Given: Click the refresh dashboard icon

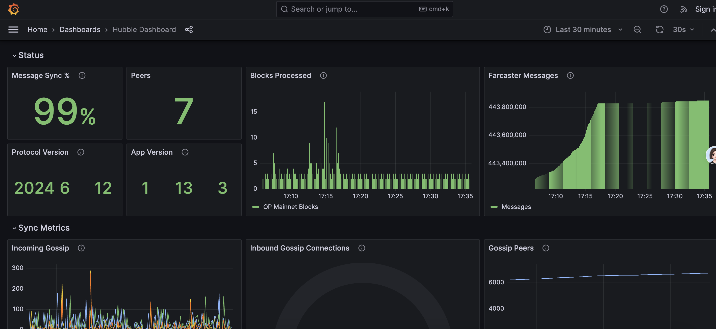Looking at the screenshot, I should click(x=660, y=30).
